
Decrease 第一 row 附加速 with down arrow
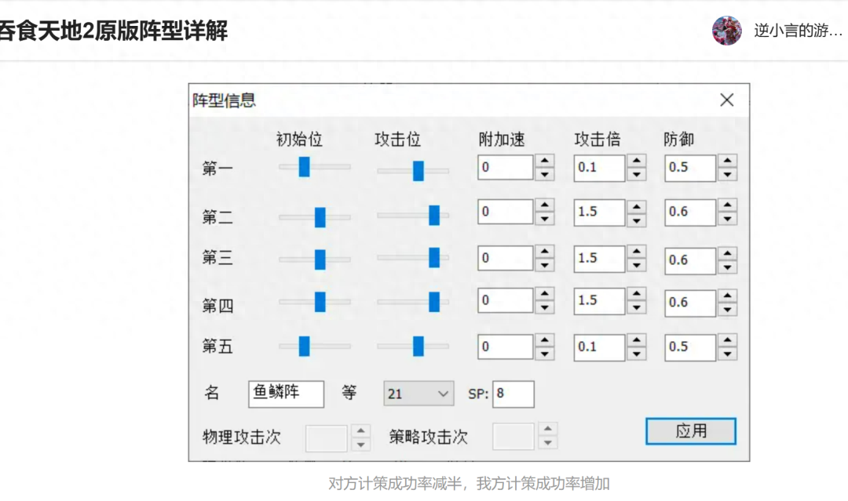click(545, 174)
